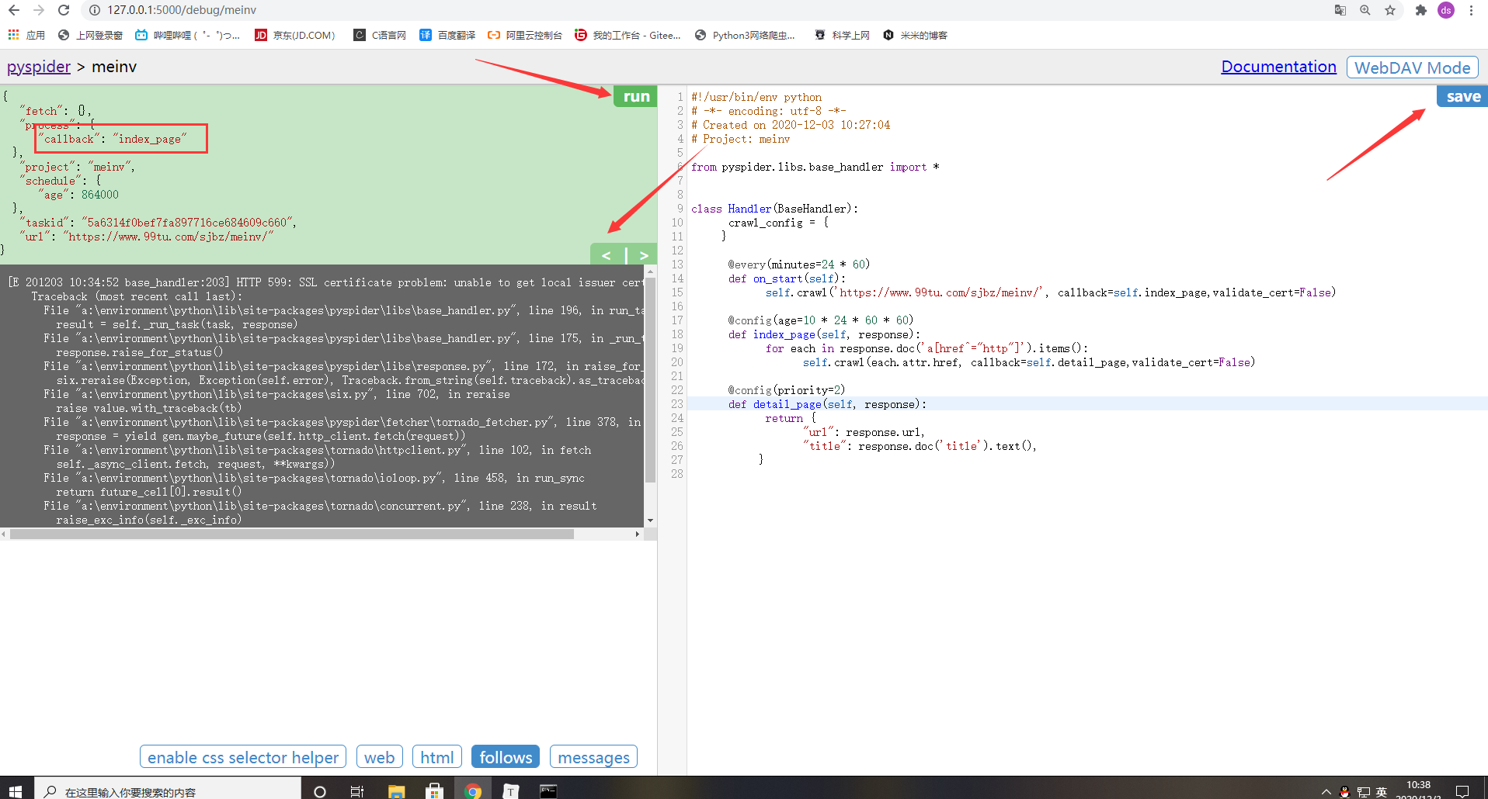The height and width of the screenshot is (799, 1488).
Task: Open the Google Translate page icon
Action: (1340, 10)
